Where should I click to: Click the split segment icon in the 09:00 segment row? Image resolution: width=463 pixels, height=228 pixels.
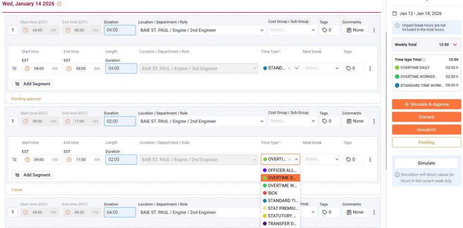pos(14,160)
